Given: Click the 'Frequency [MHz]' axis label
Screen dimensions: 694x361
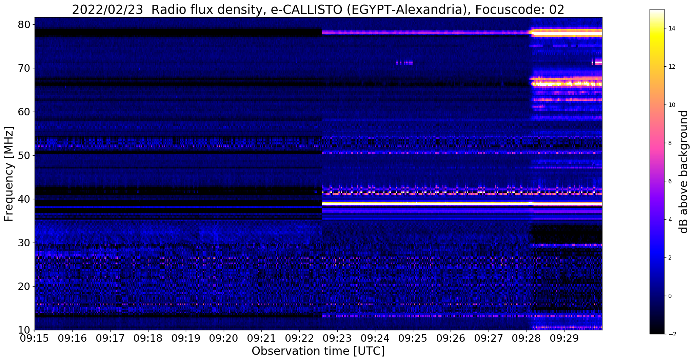Looking at the screenshot, I should pos(9,174).
